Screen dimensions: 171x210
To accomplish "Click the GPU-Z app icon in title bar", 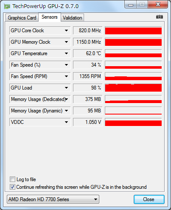I will pyautogui.click(x=7, y=6).
